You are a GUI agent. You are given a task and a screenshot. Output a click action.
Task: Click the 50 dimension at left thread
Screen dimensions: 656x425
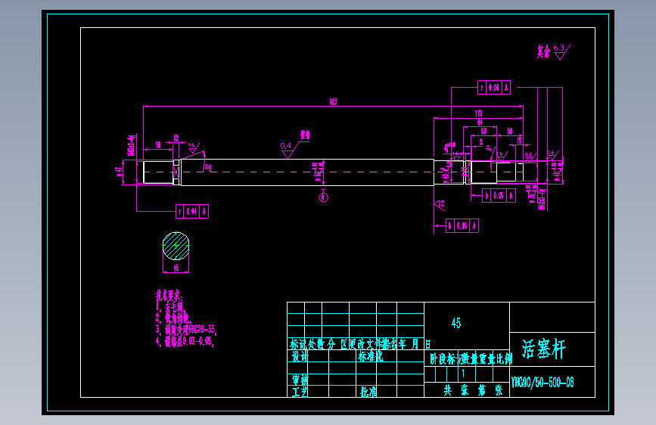coord(158,144)
